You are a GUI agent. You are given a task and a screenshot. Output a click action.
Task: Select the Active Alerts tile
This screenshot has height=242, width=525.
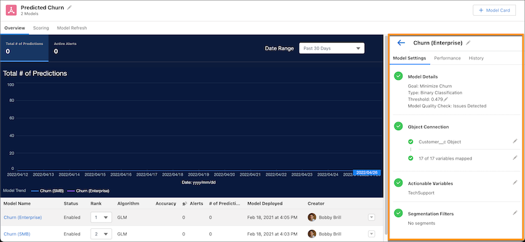[x=65, y=48]
